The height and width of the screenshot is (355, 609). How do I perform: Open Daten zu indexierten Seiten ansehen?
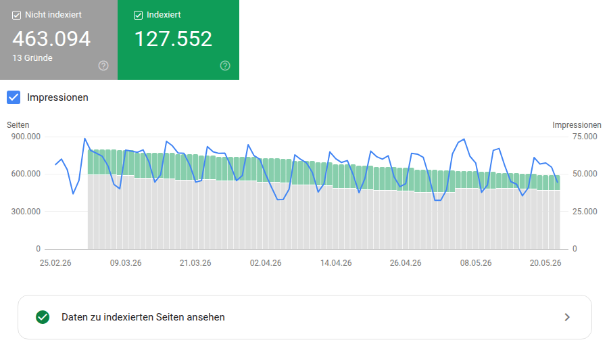coord(304,317)
